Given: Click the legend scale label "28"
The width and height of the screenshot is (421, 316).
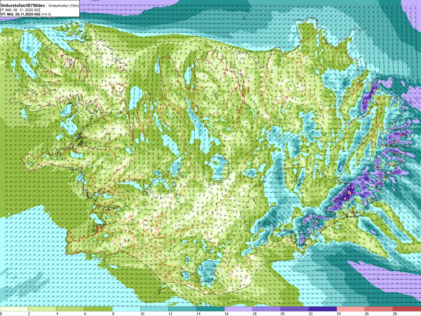Looking at the screenshot, I should (395, 314).
